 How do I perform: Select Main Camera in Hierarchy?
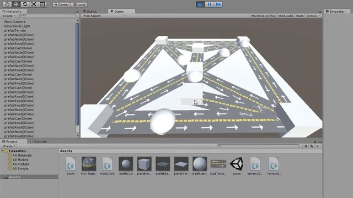(x=15, y=21)
